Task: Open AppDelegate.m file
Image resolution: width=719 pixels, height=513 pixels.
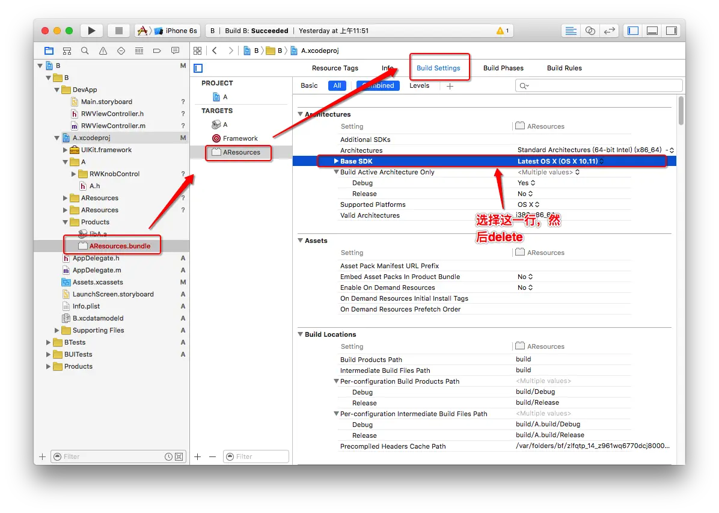Action: [x=97, y=270]
